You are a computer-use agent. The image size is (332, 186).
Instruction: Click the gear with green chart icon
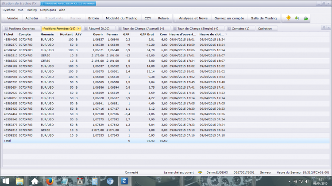coord(305,19)
